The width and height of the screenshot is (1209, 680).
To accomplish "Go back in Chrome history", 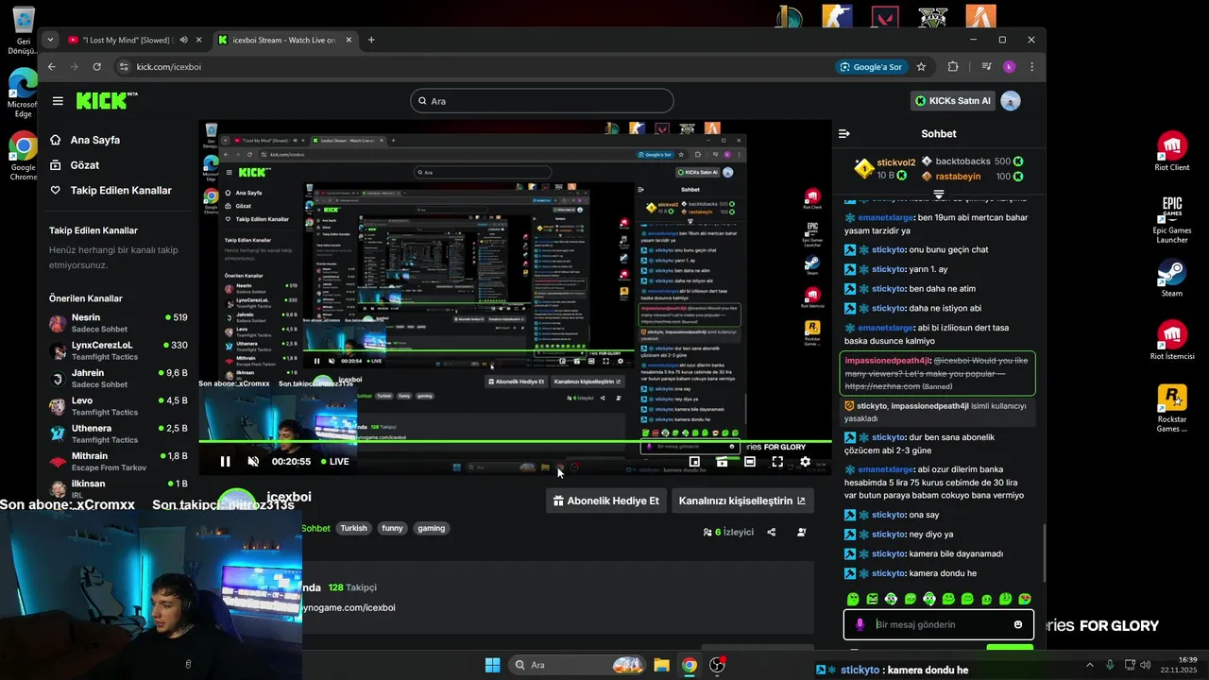I will (52, 67).
